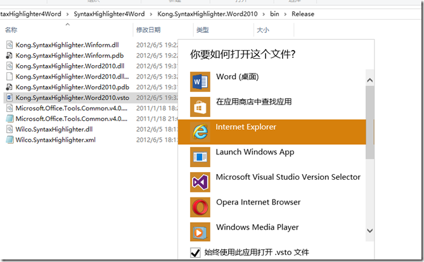The height and width of the screenshot is (262, 424).
Task: Go to Release in the address bar
Action: [303, 14]
